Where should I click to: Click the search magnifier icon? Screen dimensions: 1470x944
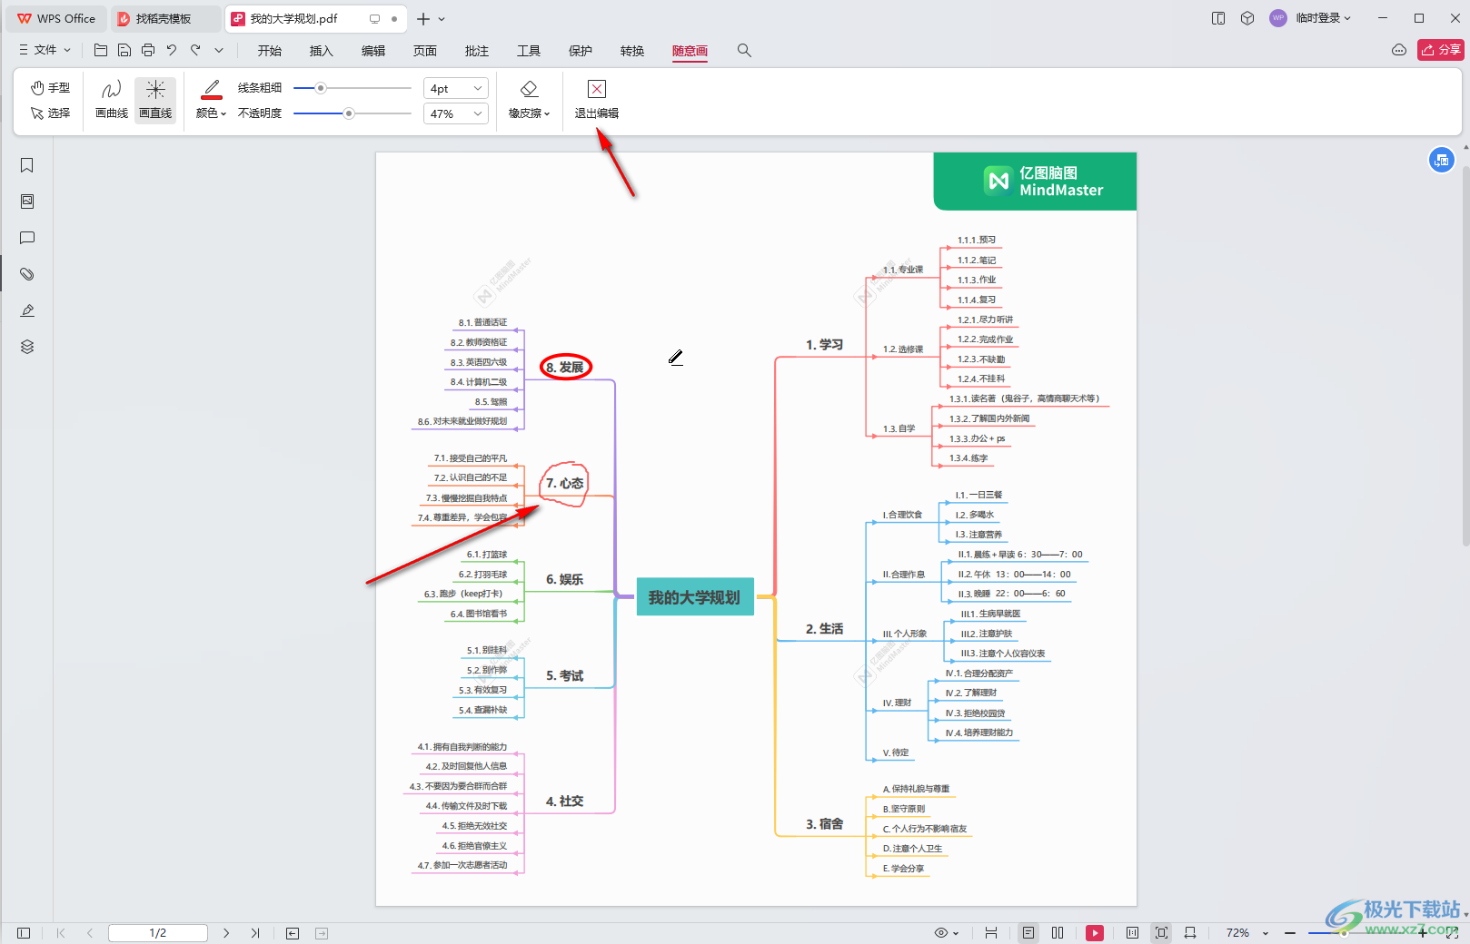tap(744, 50)
